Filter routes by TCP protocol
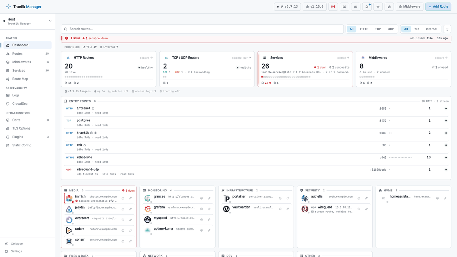The image size is (457, 257). click(378, 29)
